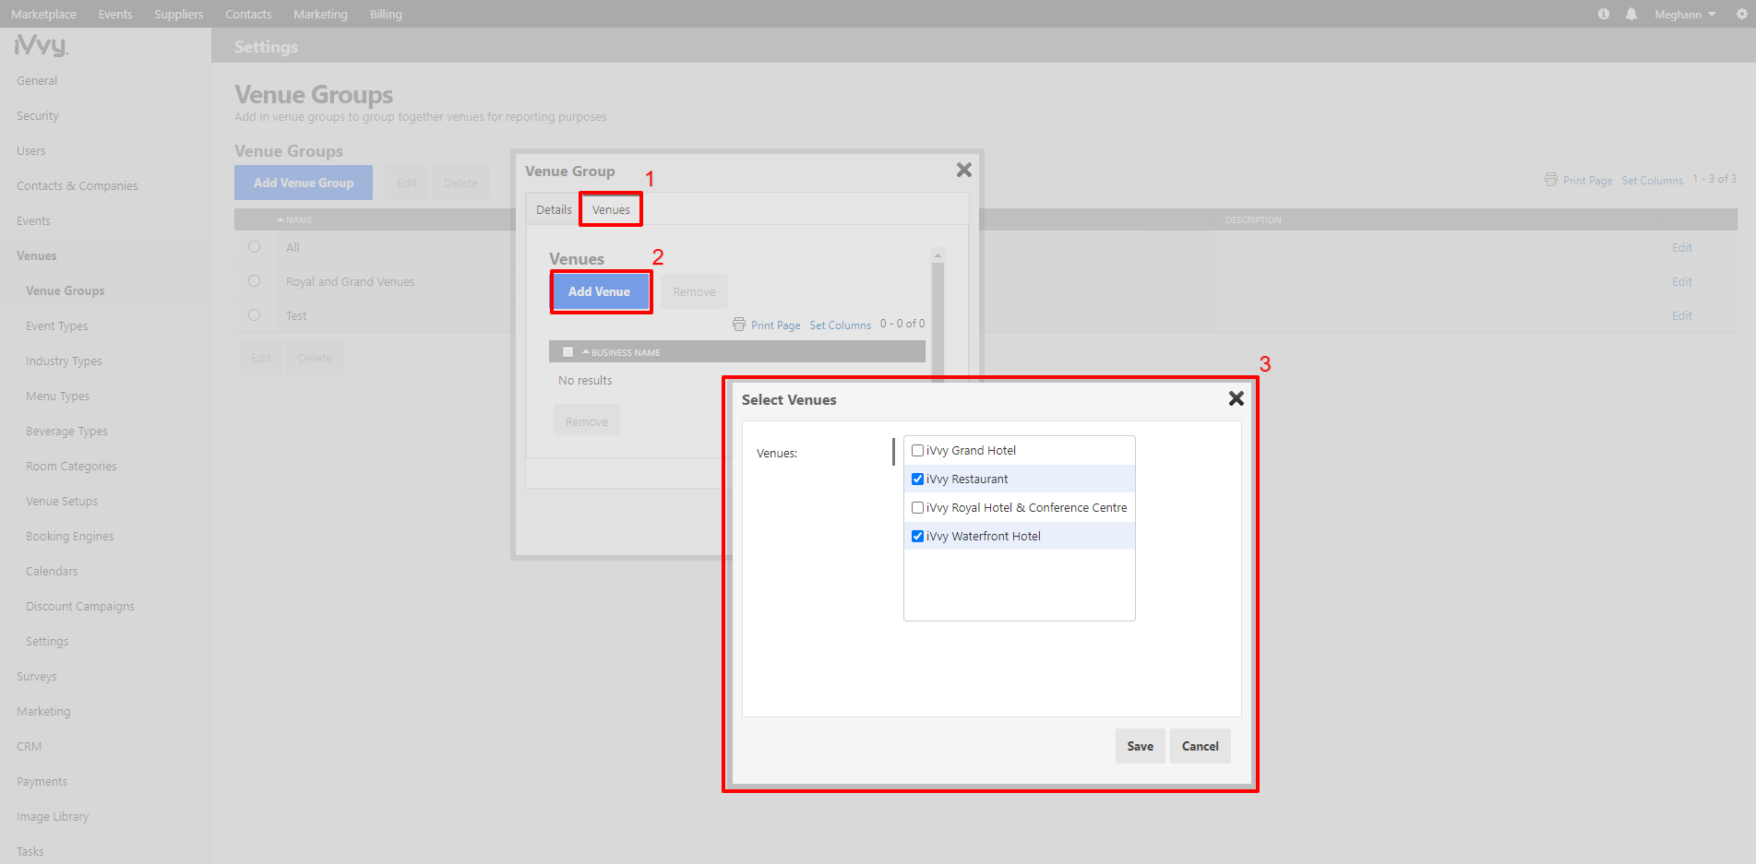The image size is (1756, 864).
Task: Open the Marketplace menu
Action: (43, 14)
